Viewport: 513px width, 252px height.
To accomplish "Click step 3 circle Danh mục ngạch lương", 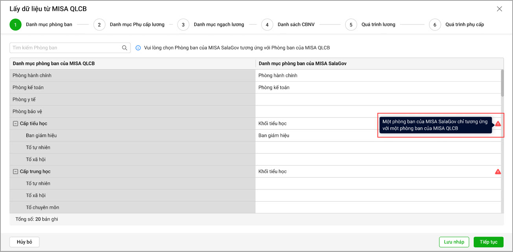I will click(183, 25).
